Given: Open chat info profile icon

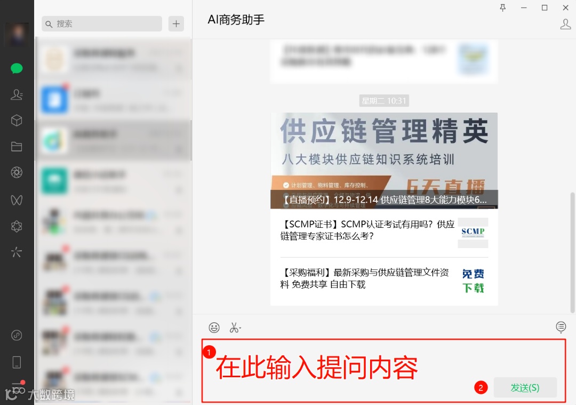Looking at the screenshot, I should tap(565, 24).
